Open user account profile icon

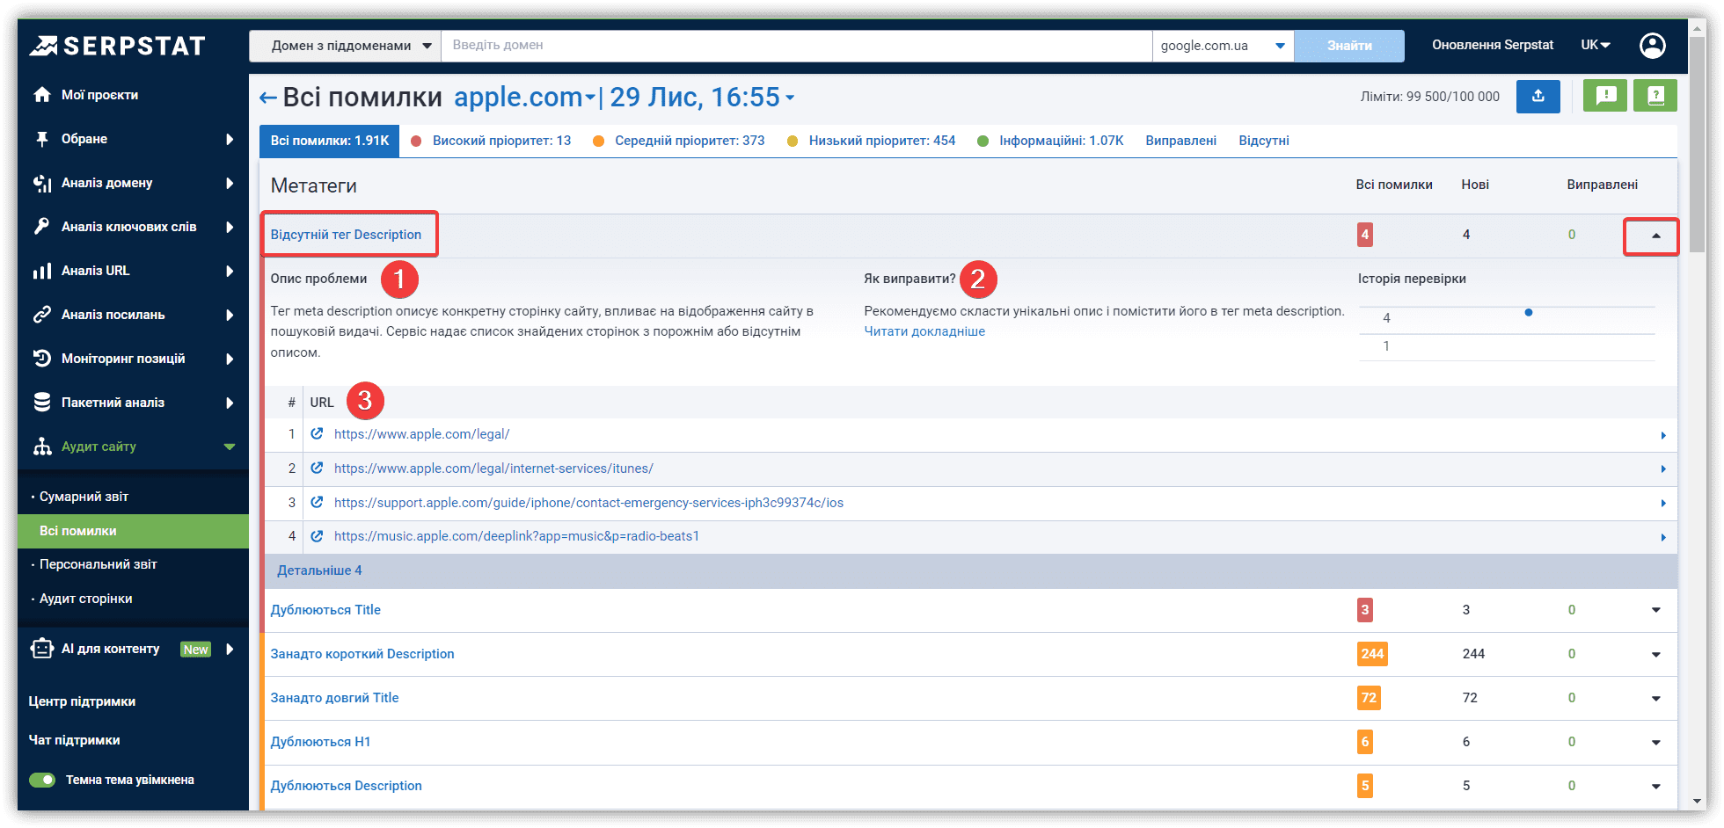tap(1653, 46)
